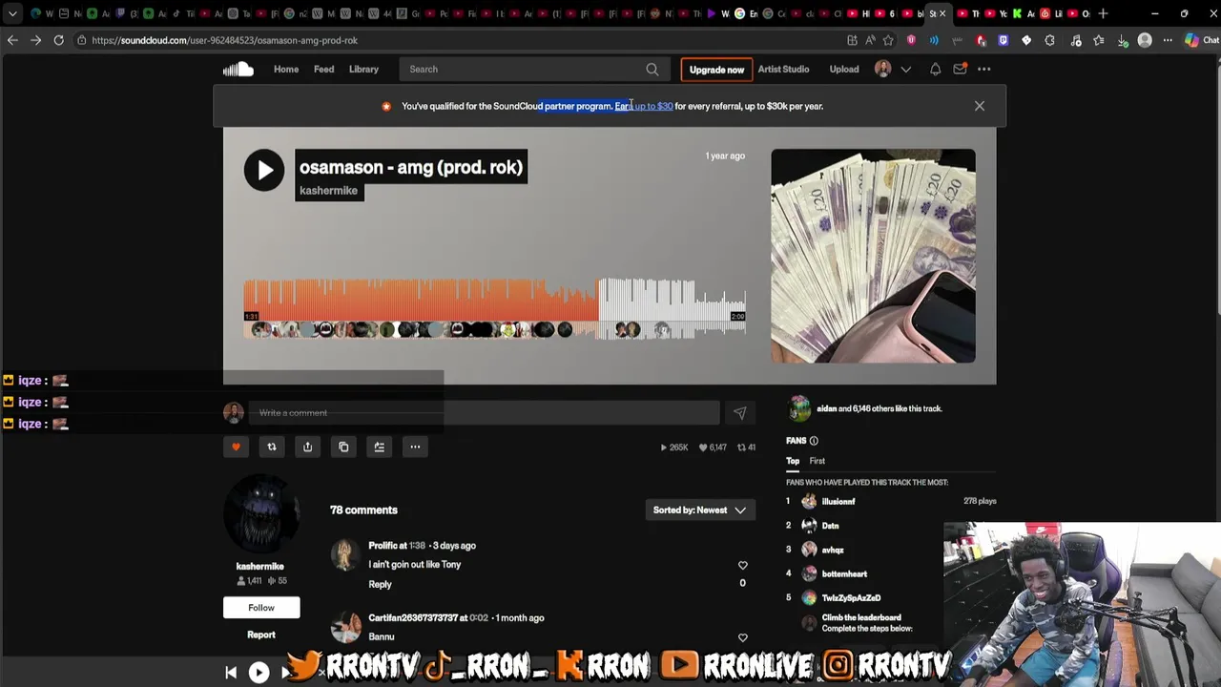Click the Write a comment field
1221x687 pixels.
pos(484,413)
